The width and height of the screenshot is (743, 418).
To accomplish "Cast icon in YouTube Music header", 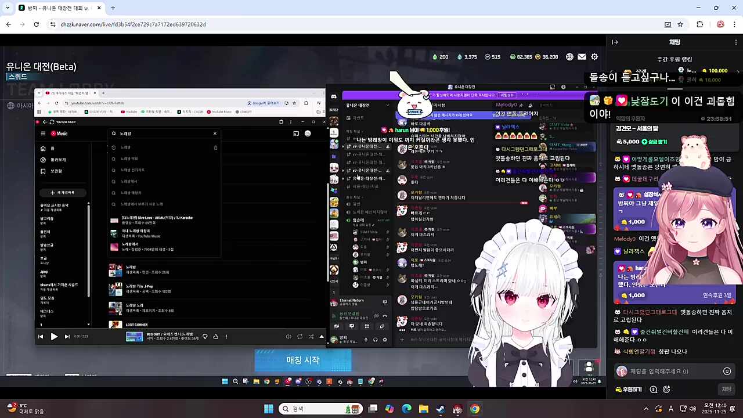I will coord(296,134).
